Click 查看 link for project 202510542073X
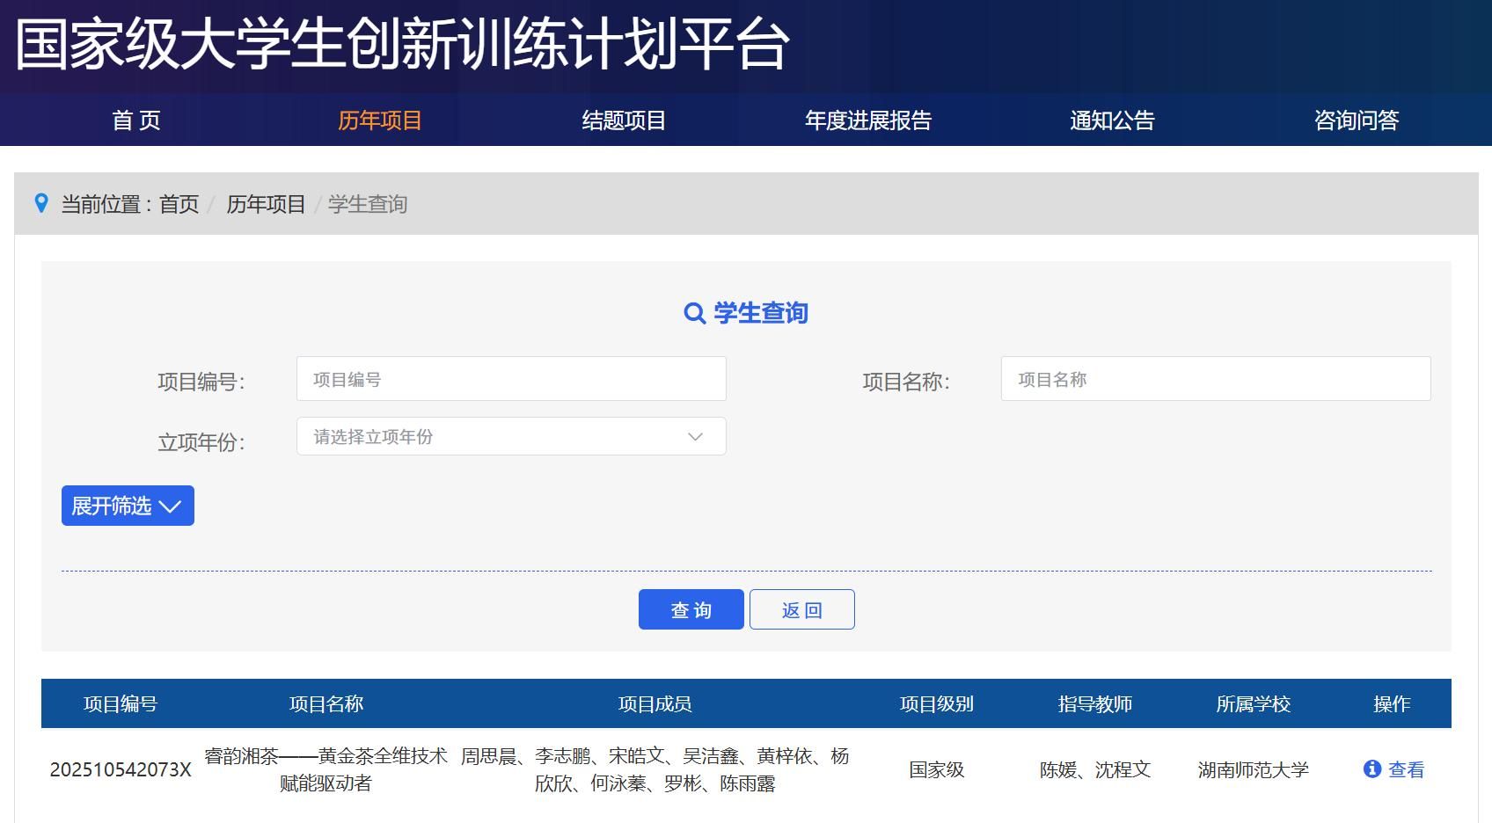The image size is (1492, 823). tap(1406, 769)
